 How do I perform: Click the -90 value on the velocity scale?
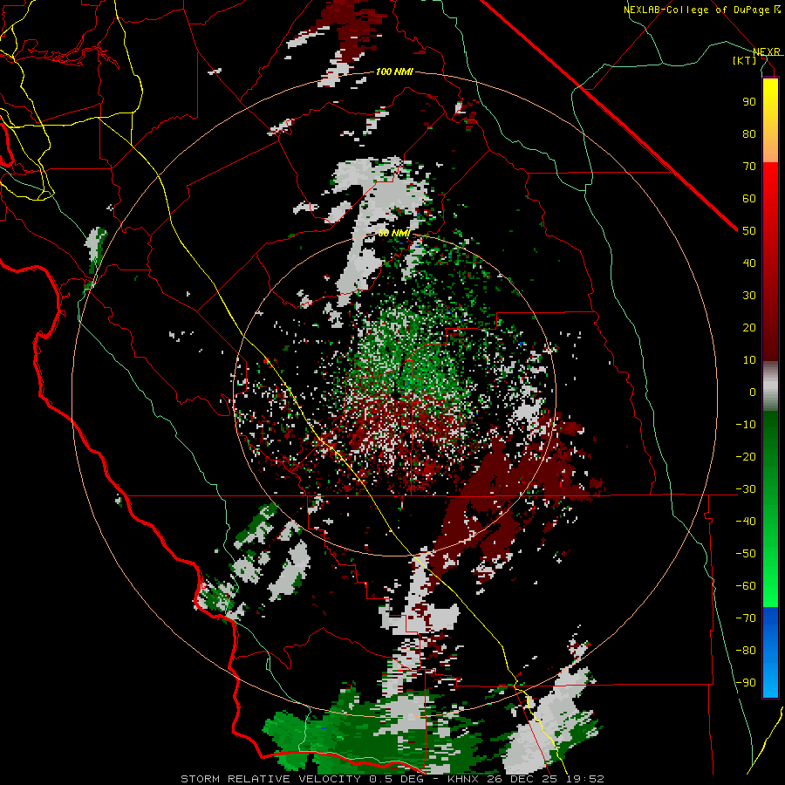pyautogui.click(x=746, y=683)
